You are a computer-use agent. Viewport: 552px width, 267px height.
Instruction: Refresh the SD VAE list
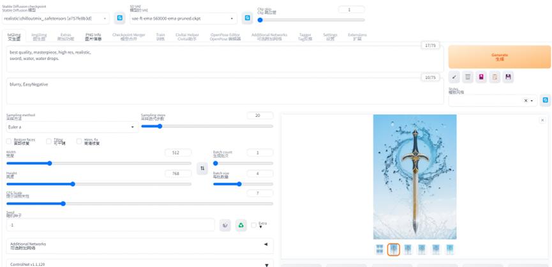tap(247, 18)
